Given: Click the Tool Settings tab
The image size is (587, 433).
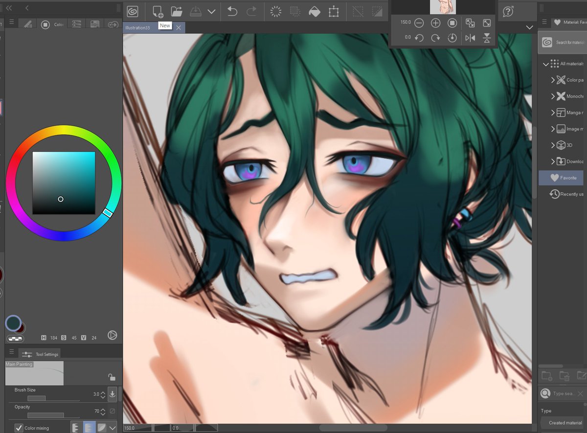Looking at the screenshot, I should coord(41,354).
